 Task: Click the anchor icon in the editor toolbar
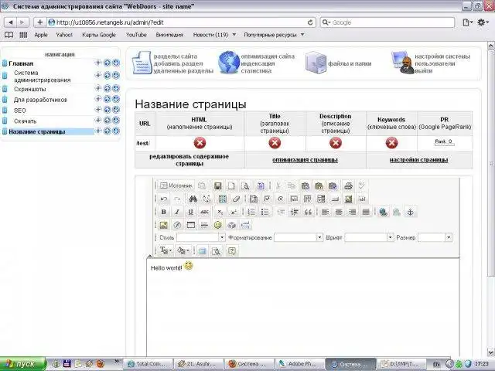[x=410, y=212]
